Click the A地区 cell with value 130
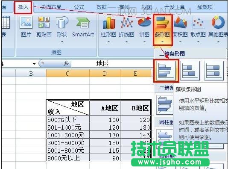The width and height of the screenshot is (228, 169). [x=105, y=135]
